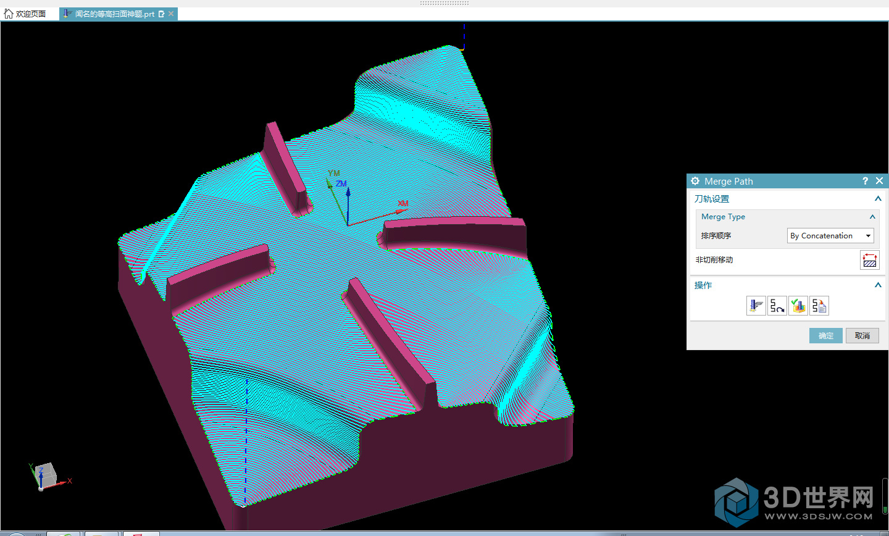Confirm with the 确定 button
Screen dimensions: 889x536
coord(826,335)
